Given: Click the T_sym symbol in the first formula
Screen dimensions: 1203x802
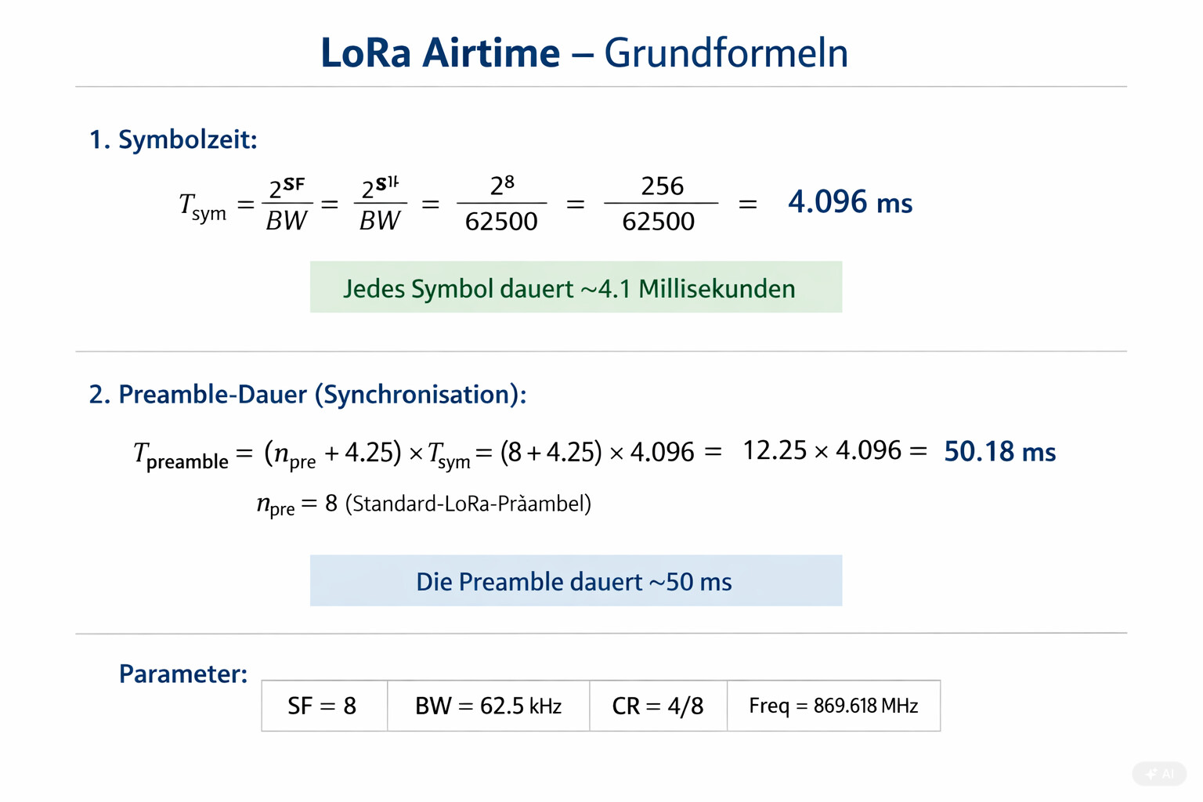Looking at the screenshot, I should pos(202,207).
